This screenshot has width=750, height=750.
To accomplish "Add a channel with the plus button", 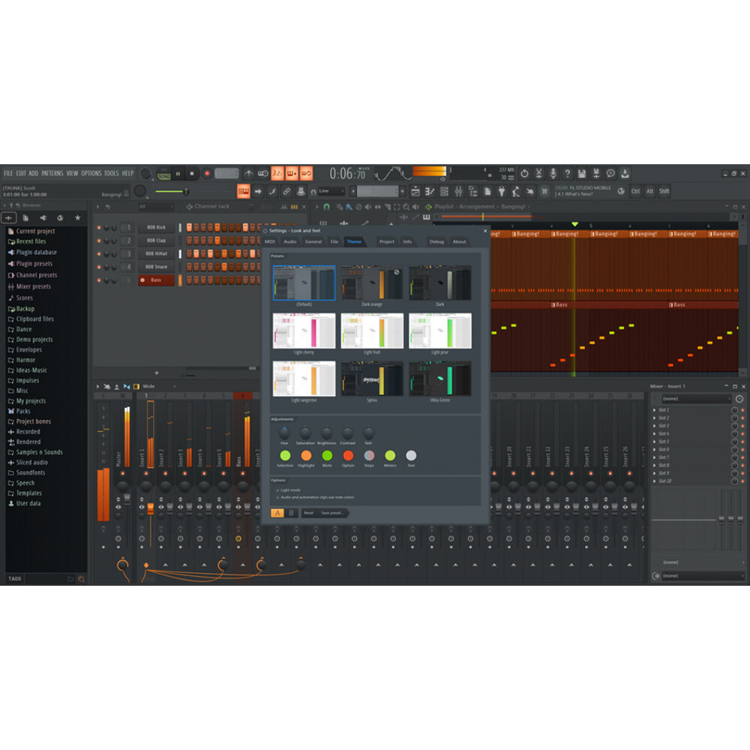I will [x=156, y=373].
